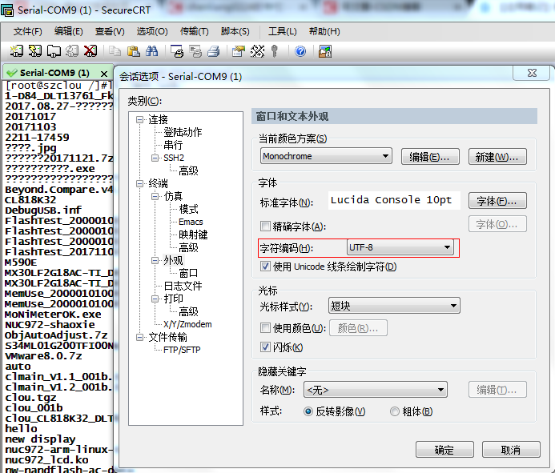Open the 光标样式 短块 dropdown
Viewport: 555px width, 473px height.
click(394, 306)
